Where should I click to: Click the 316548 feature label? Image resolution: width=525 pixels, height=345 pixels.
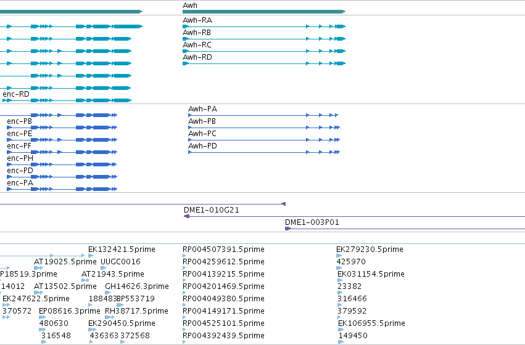tap(56, 336)
